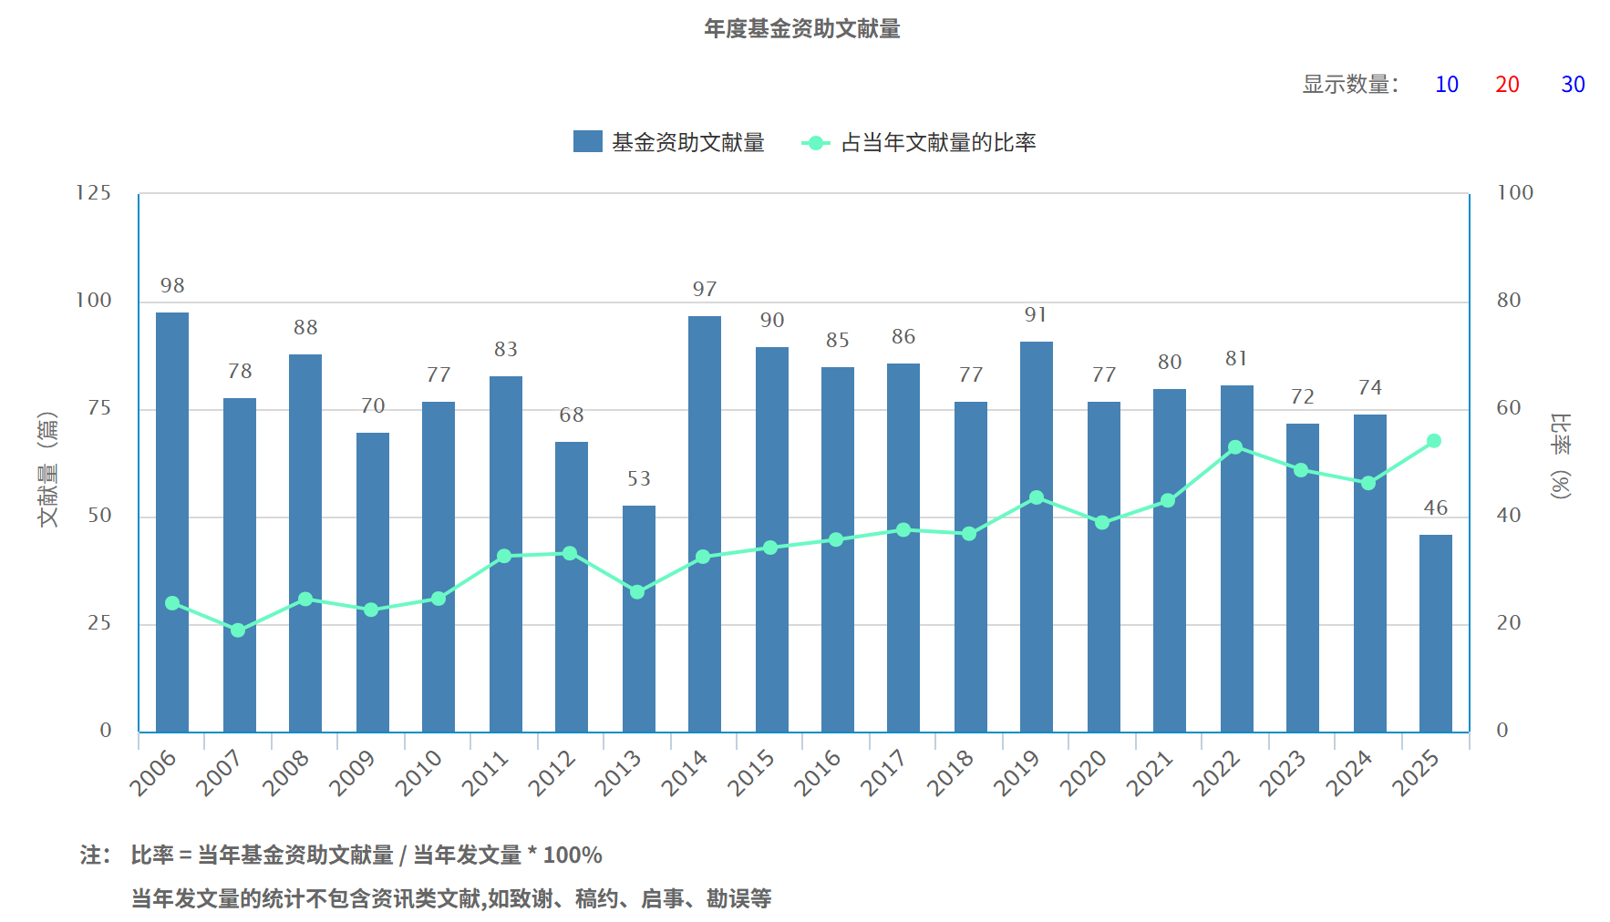Click the 2019 ratio line point

(1037, 497)
